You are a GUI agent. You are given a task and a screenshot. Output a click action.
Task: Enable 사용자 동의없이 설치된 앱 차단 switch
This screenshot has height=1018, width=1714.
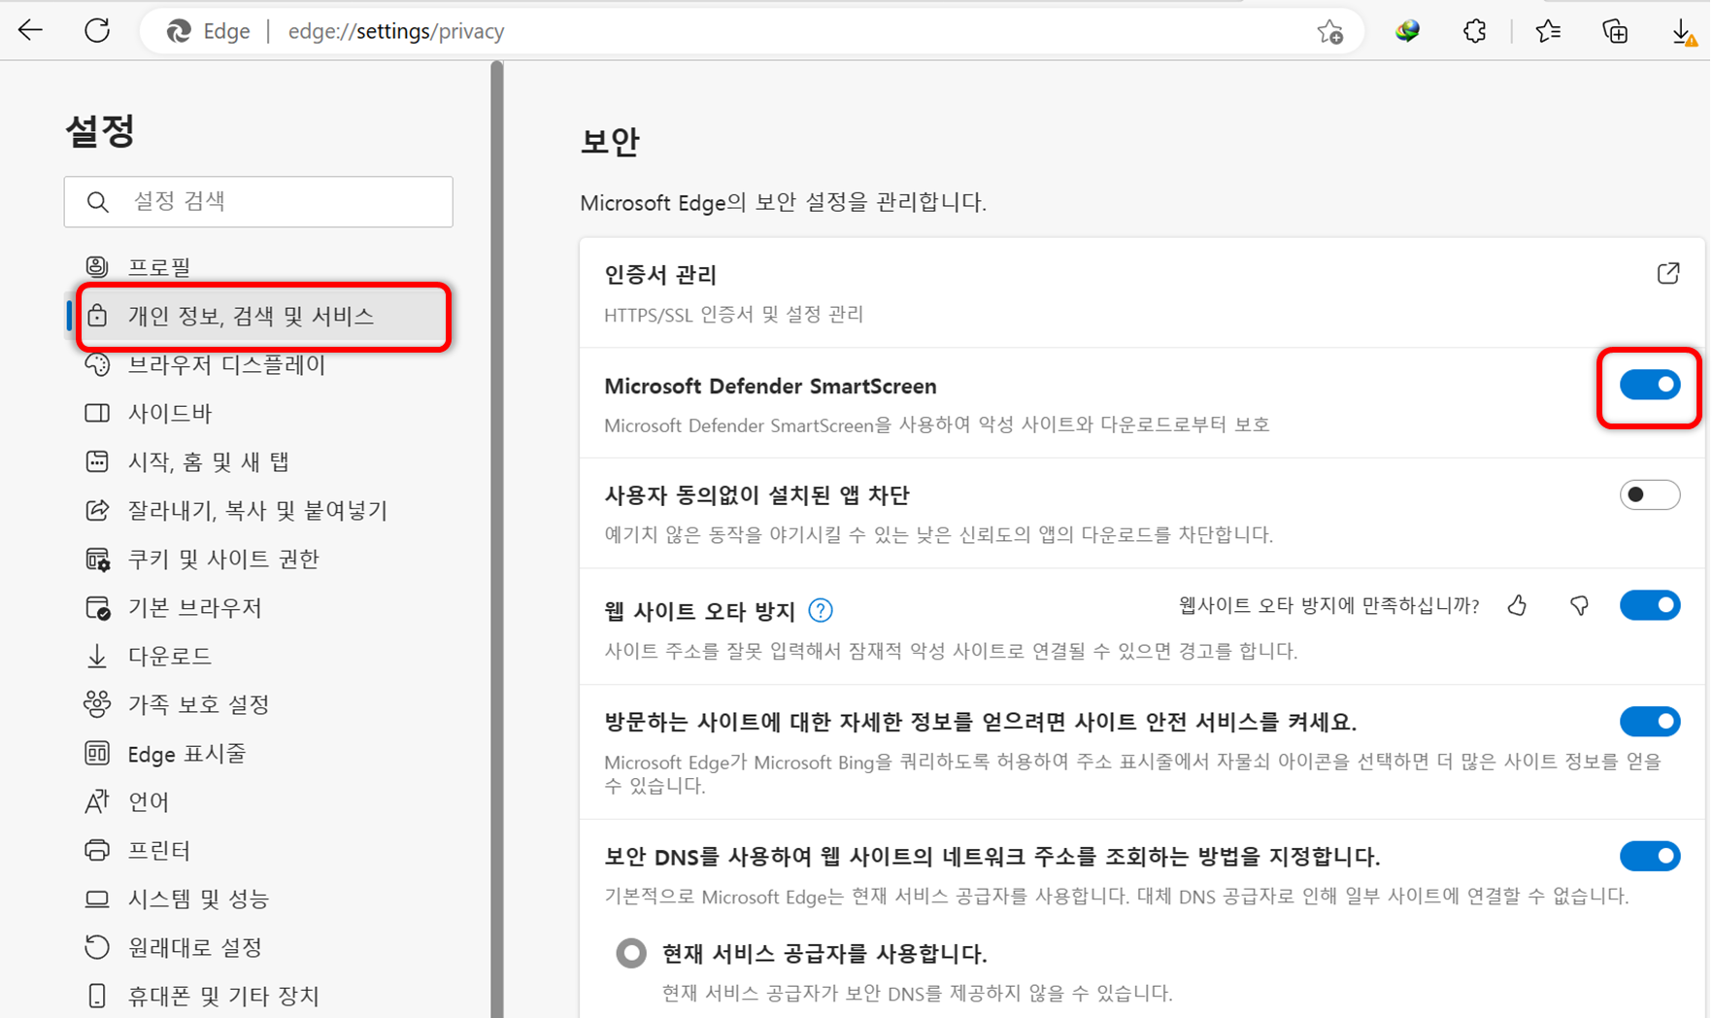click(1650, 494)
